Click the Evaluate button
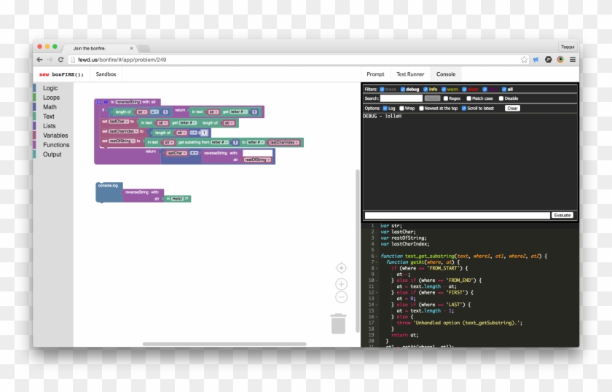This screenshot has height=392, width=612. 562,215
